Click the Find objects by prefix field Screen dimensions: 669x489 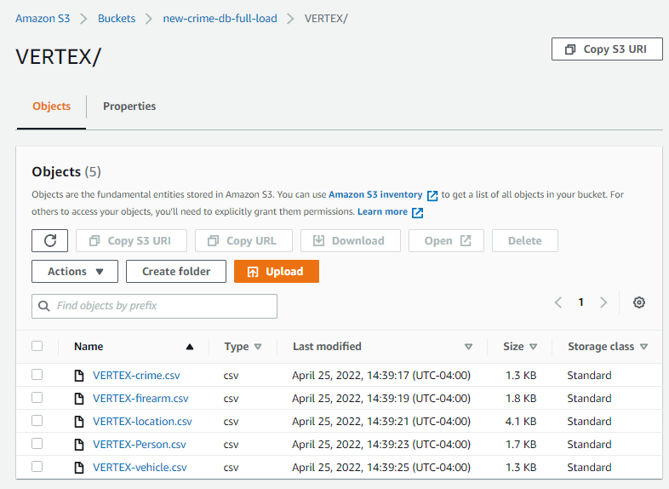coord(154,306)
